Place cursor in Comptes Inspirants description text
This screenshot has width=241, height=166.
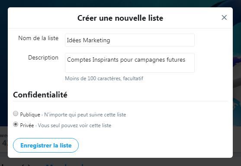[126, 60]
